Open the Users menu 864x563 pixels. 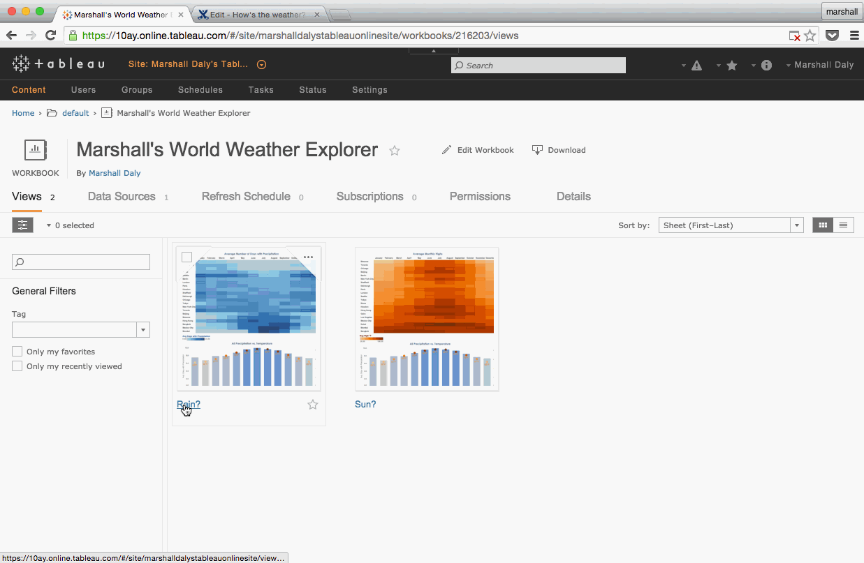[84, 90]
